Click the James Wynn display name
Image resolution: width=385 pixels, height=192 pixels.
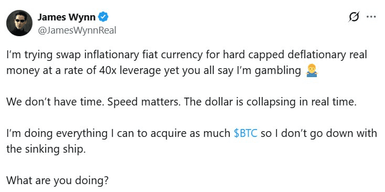click(x=66, y=17)
